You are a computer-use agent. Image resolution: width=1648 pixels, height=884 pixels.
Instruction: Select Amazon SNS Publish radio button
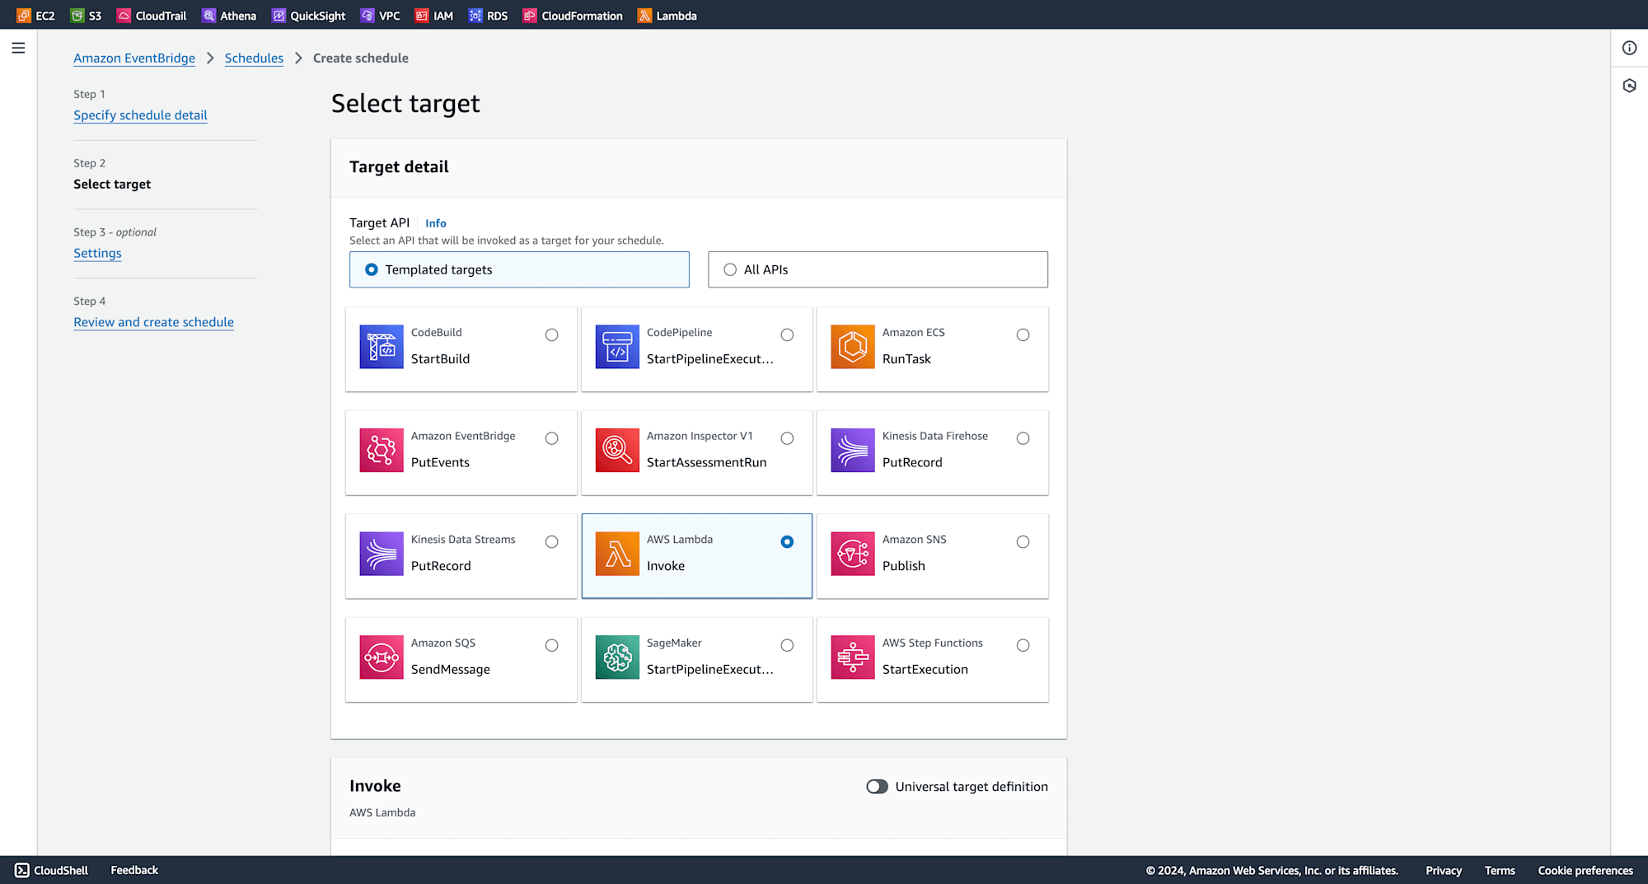[1023, 541]
